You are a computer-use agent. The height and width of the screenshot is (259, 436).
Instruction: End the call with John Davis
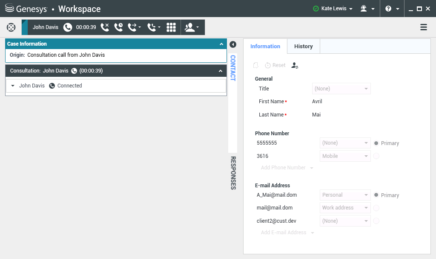(104, 27)
